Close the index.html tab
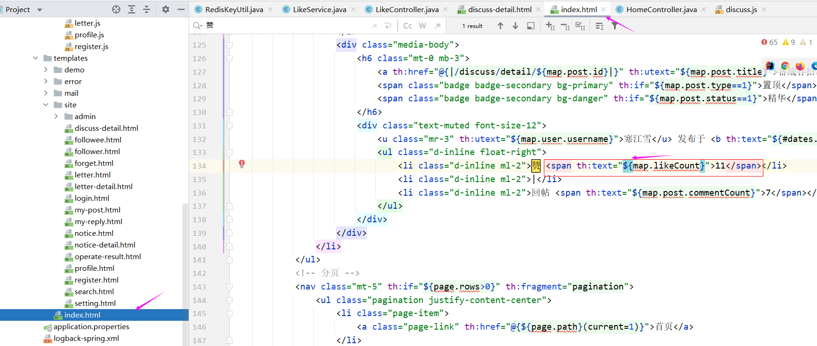Screen dimensions: 817x346 coord(604,9)
